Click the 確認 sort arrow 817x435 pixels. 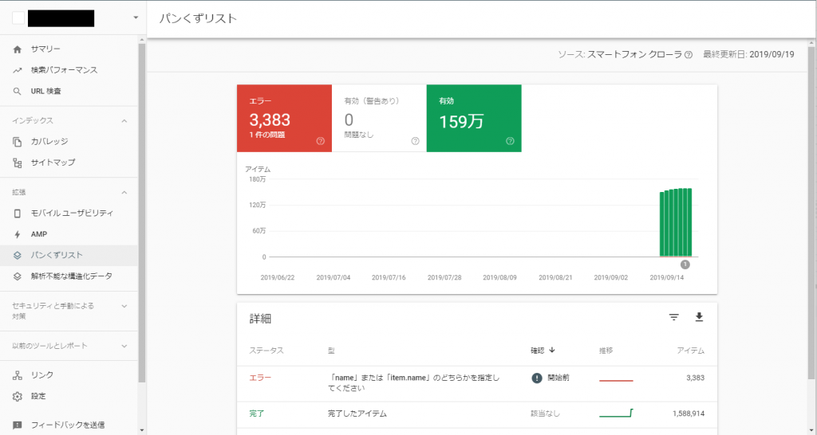click(x=552, y=351)
